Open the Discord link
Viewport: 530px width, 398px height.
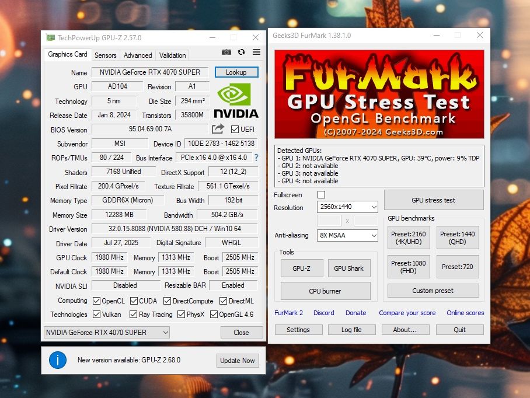click(x=324, y=313)
